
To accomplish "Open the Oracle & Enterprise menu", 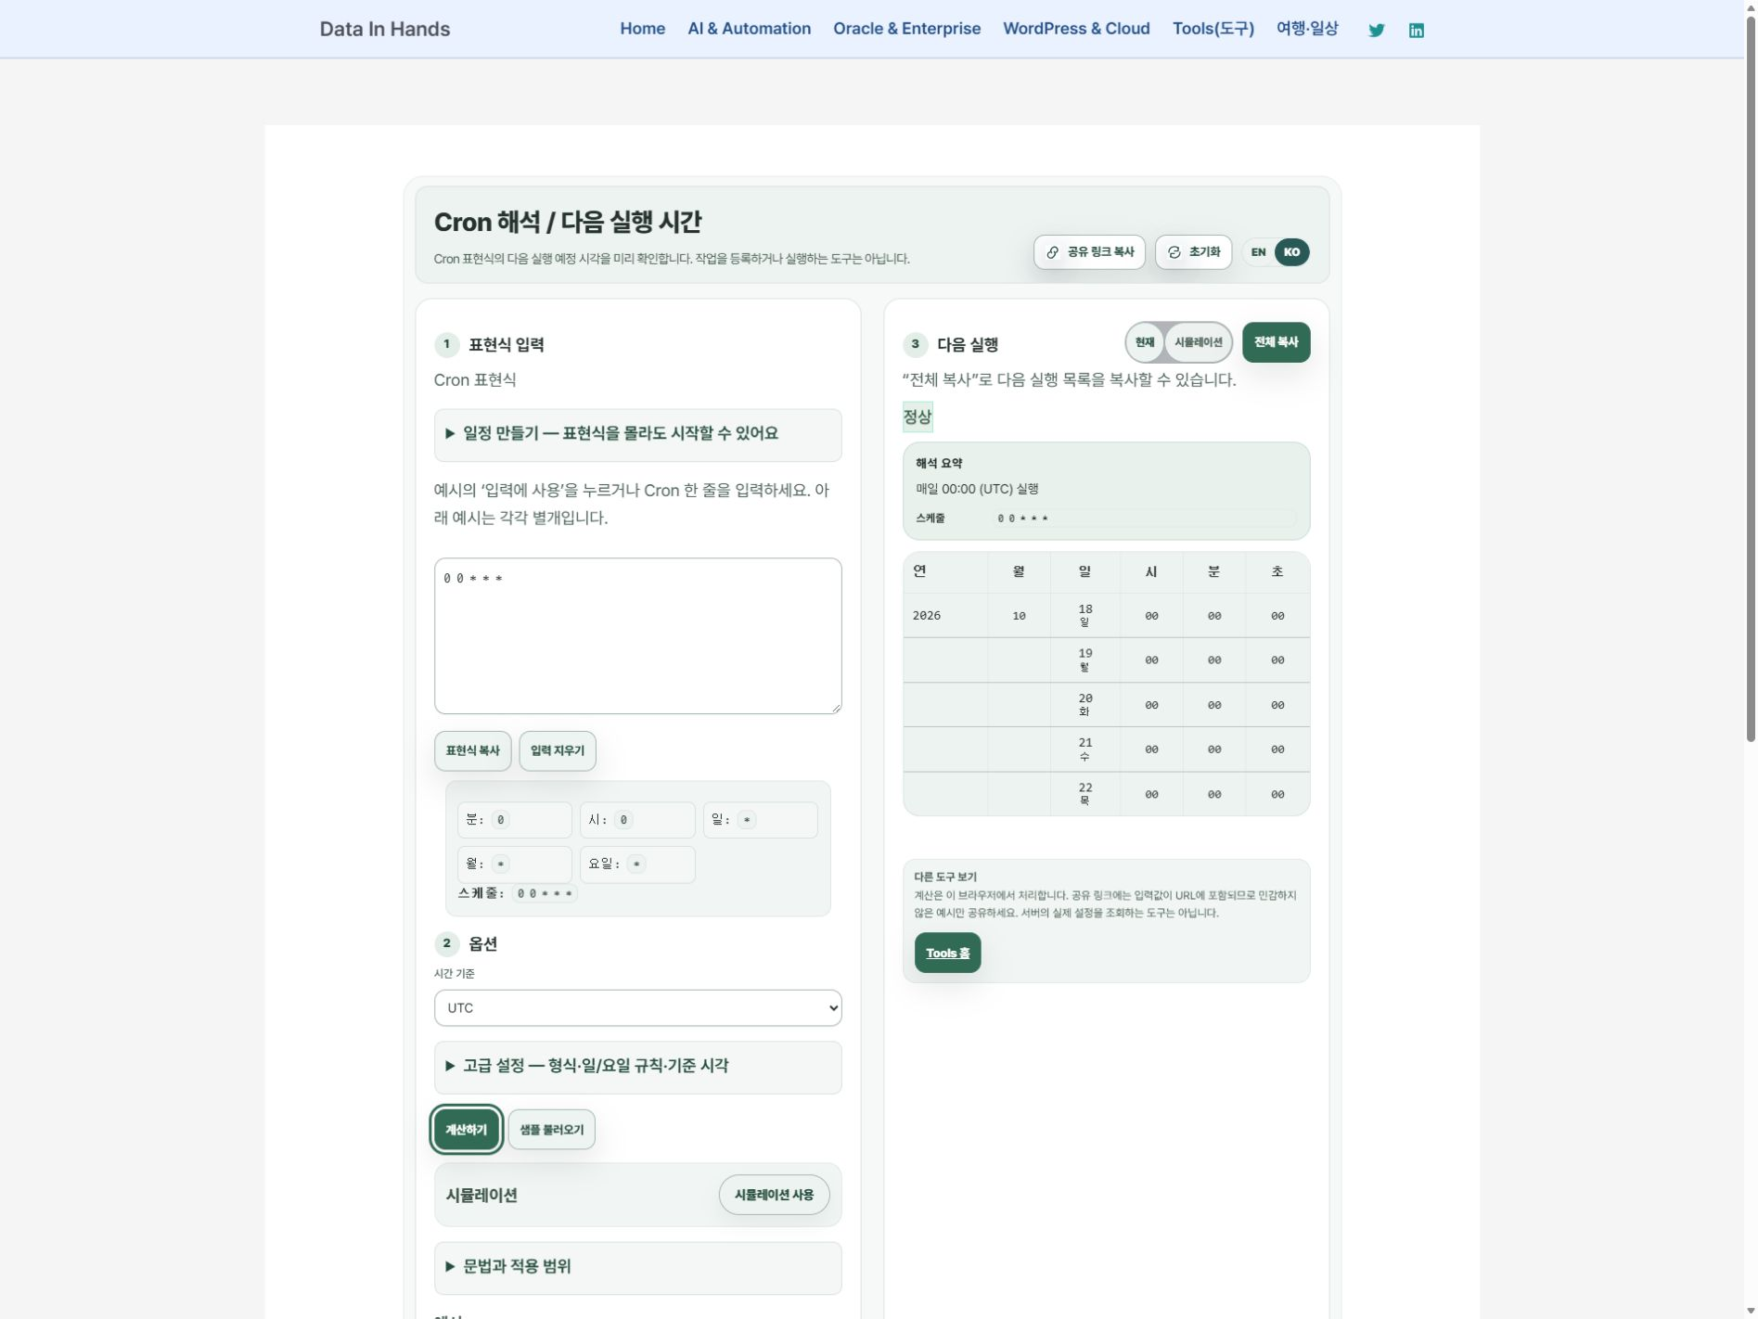I will click(906, 29).
